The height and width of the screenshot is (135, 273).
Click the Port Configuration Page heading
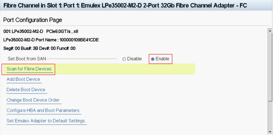coord(33,20)
